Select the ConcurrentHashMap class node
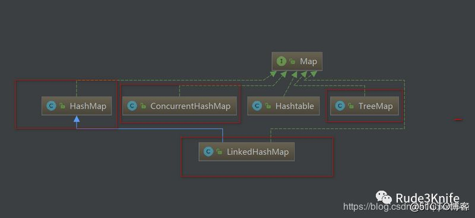Screen dimensions: 475x218 point(179,106)
